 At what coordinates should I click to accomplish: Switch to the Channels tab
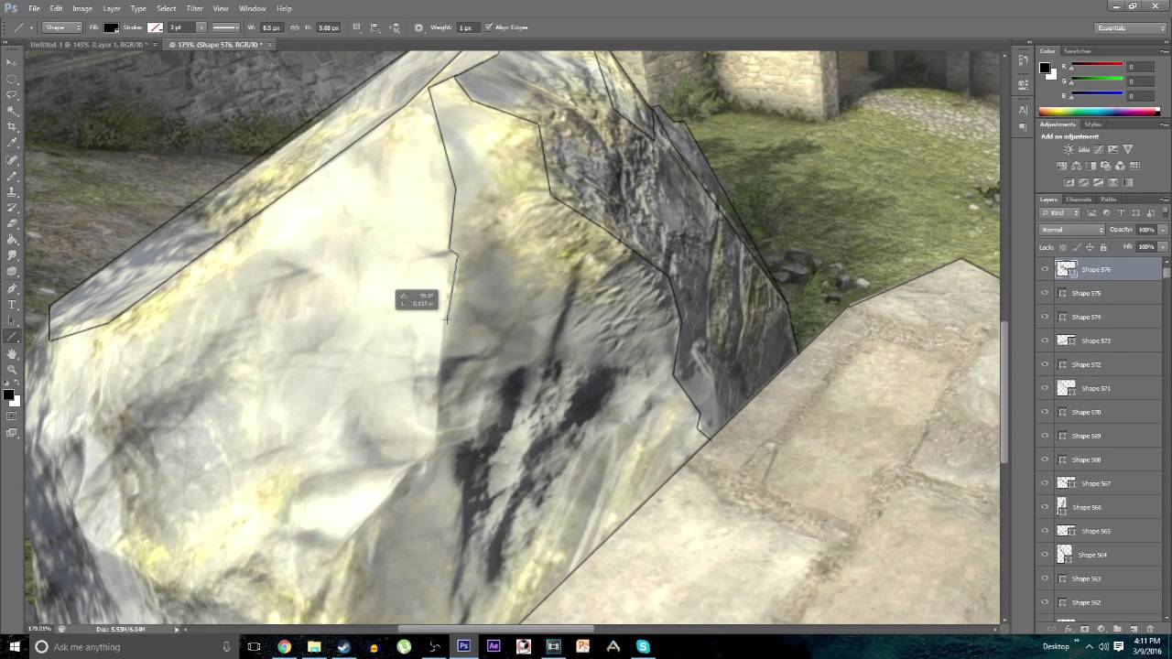tap(1078, 199)
